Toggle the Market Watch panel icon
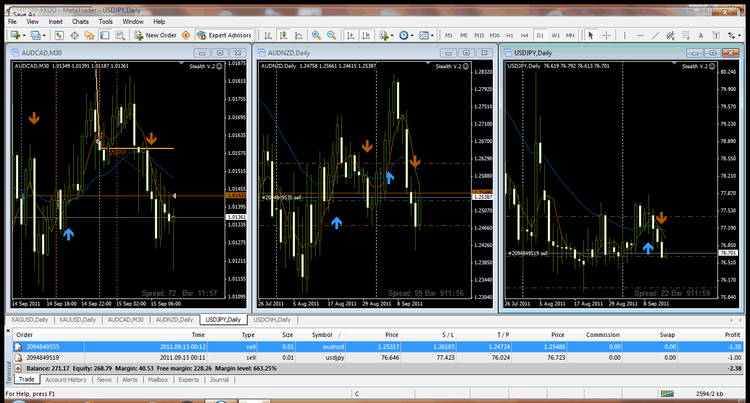 click(59, 35)
